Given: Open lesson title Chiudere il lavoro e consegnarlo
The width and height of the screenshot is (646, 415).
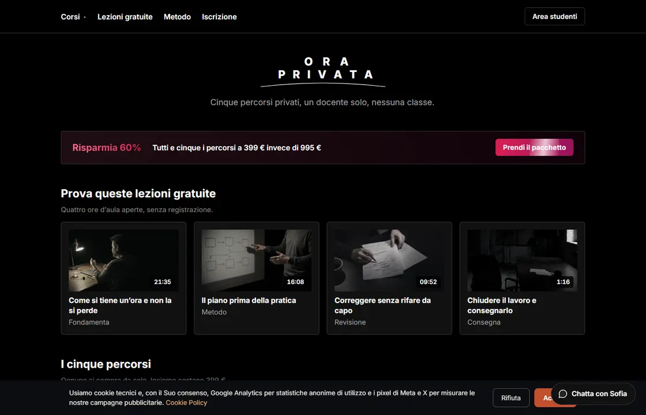Looking at the screenshot, I should tap(502, 305).
